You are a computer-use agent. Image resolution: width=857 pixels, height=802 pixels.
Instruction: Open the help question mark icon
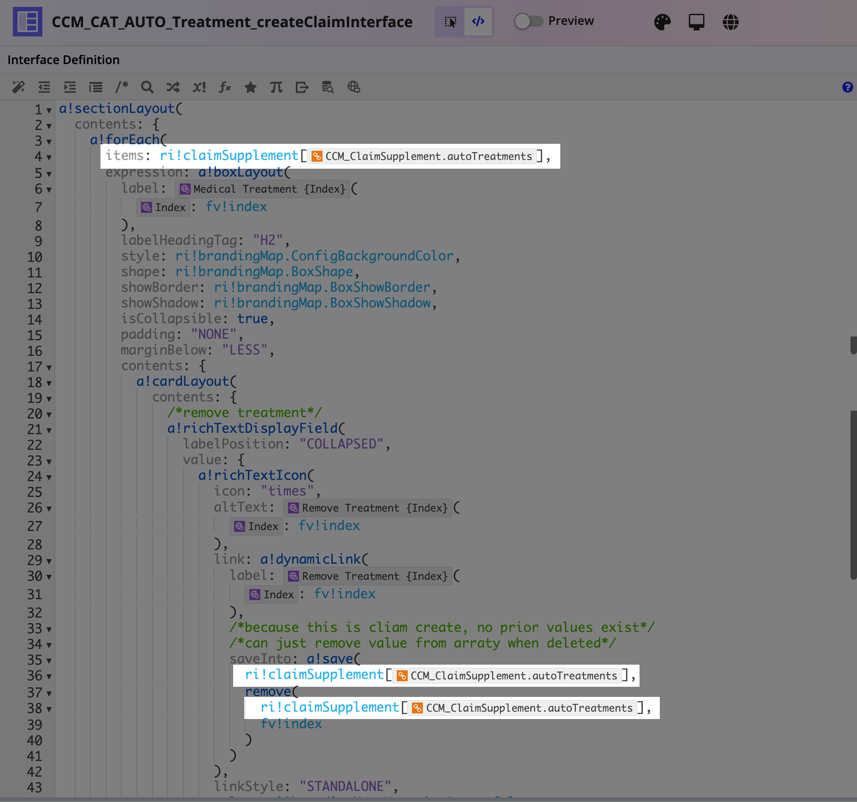[847, 87]
